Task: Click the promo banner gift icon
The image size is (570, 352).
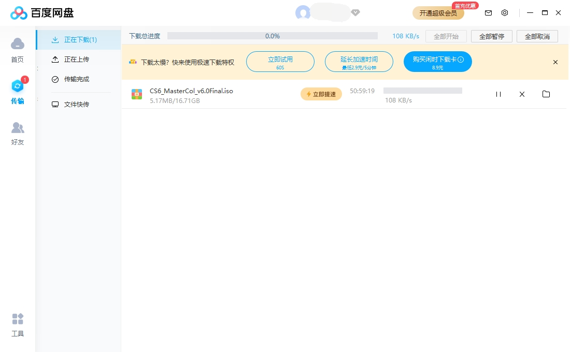Action: click(133, 62)
